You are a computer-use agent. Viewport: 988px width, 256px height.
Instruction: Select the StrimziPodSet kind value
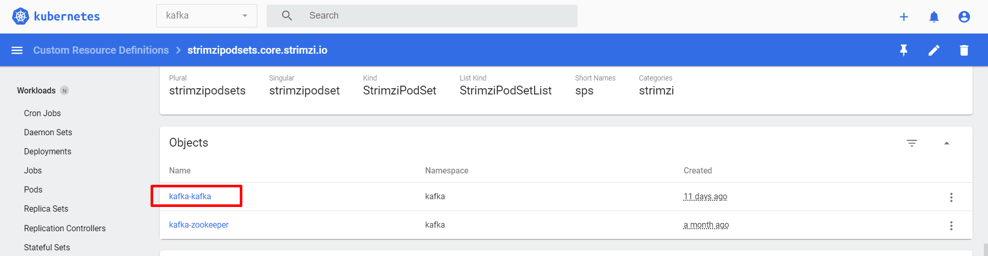400,90
